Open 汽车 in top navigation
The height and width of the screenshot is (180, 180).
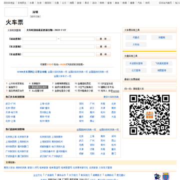pyautogui.click(x=139, y=3)
